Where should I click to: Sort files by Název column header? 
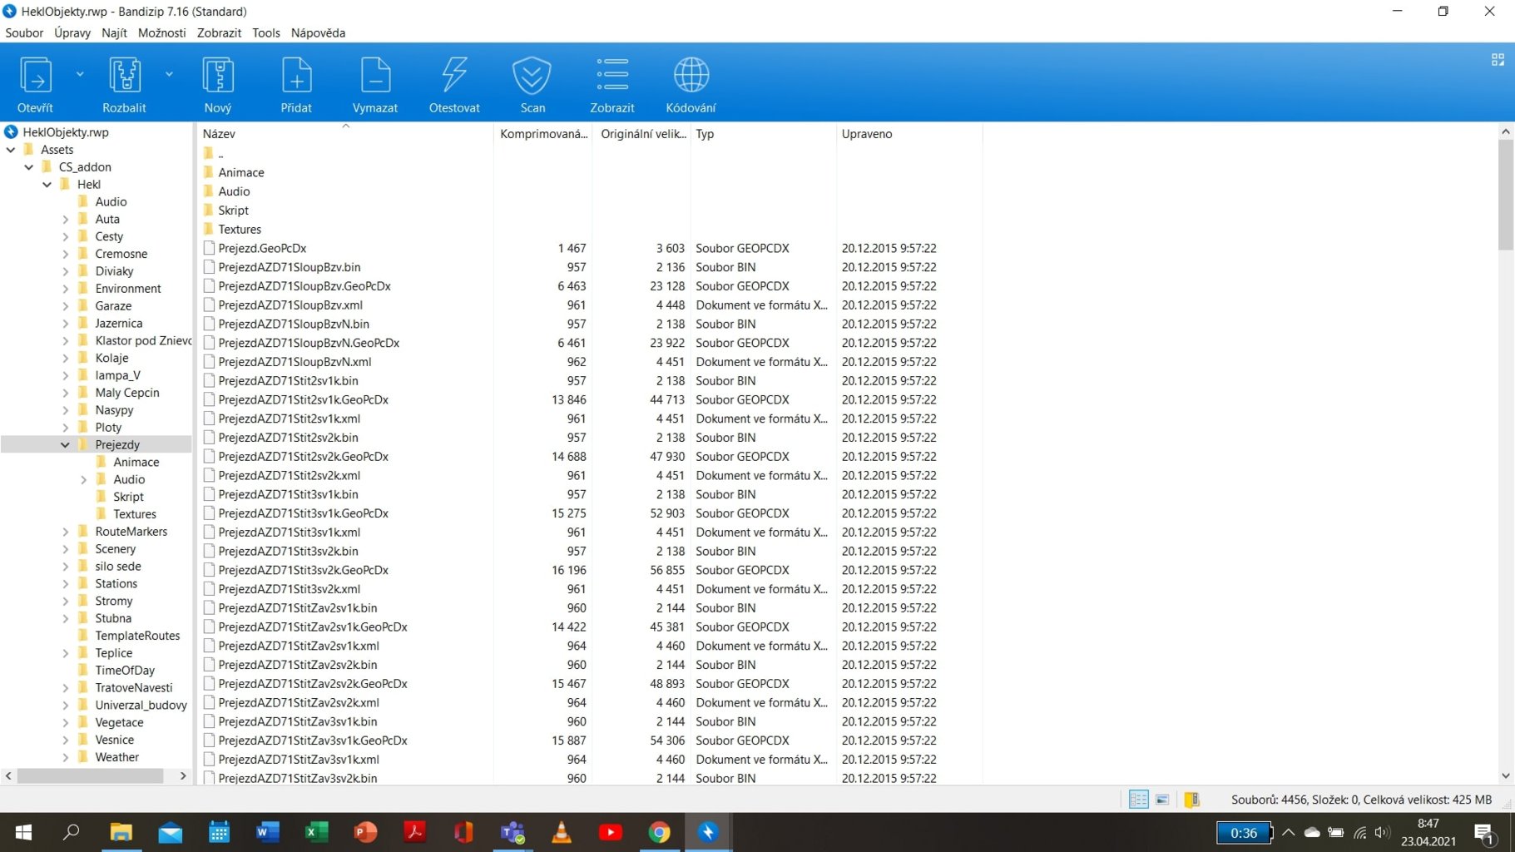pyautogui.click(x=220, y=134)
